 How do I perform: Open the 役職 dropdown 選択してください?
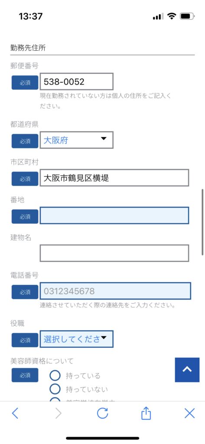pos(76,339)
